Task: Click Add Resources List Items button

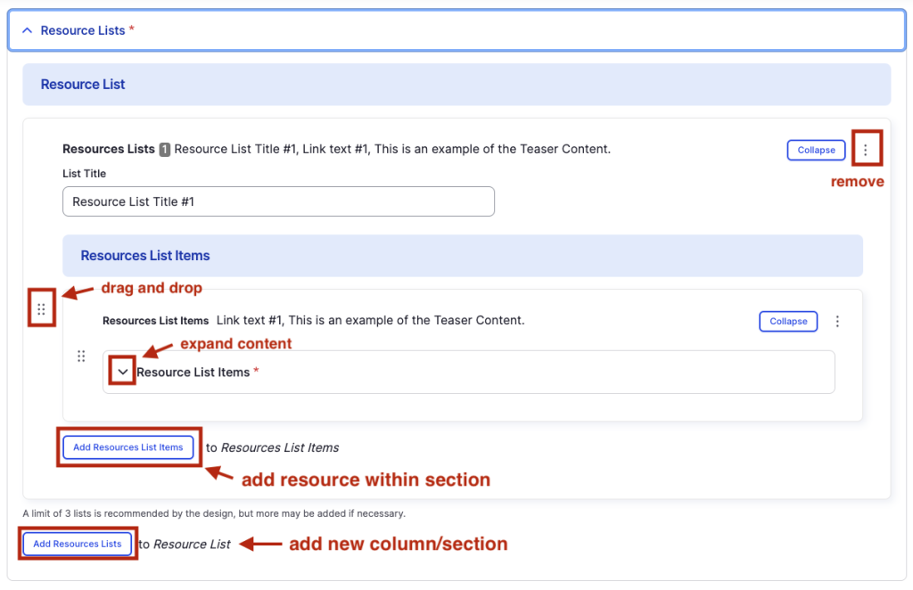Action: coord(128,447)
